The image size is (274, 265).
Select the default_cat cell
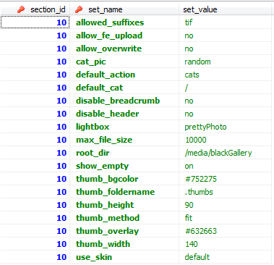point(124,88)
